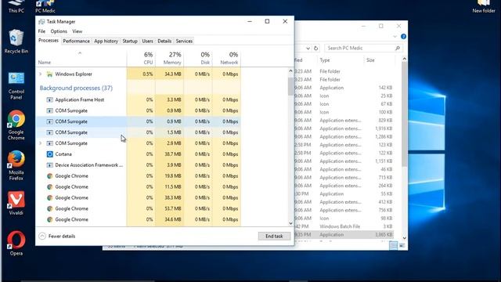Click Chrome icon of the 53.7 MB process
This screenshot has width=501, height=282.
coord(49,208)
